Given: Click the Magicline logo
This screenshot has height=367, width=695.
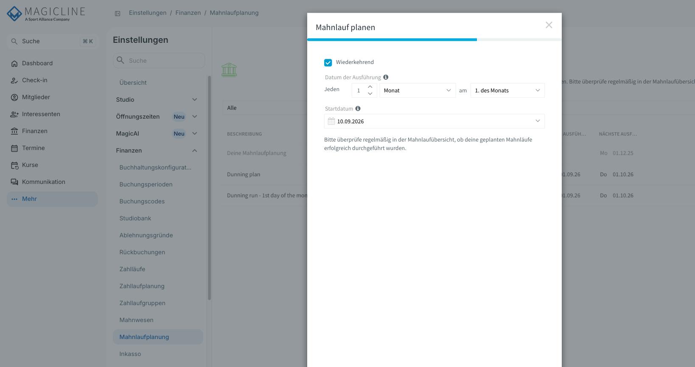Looking at the screenshot, I should [x=46, y=14].
